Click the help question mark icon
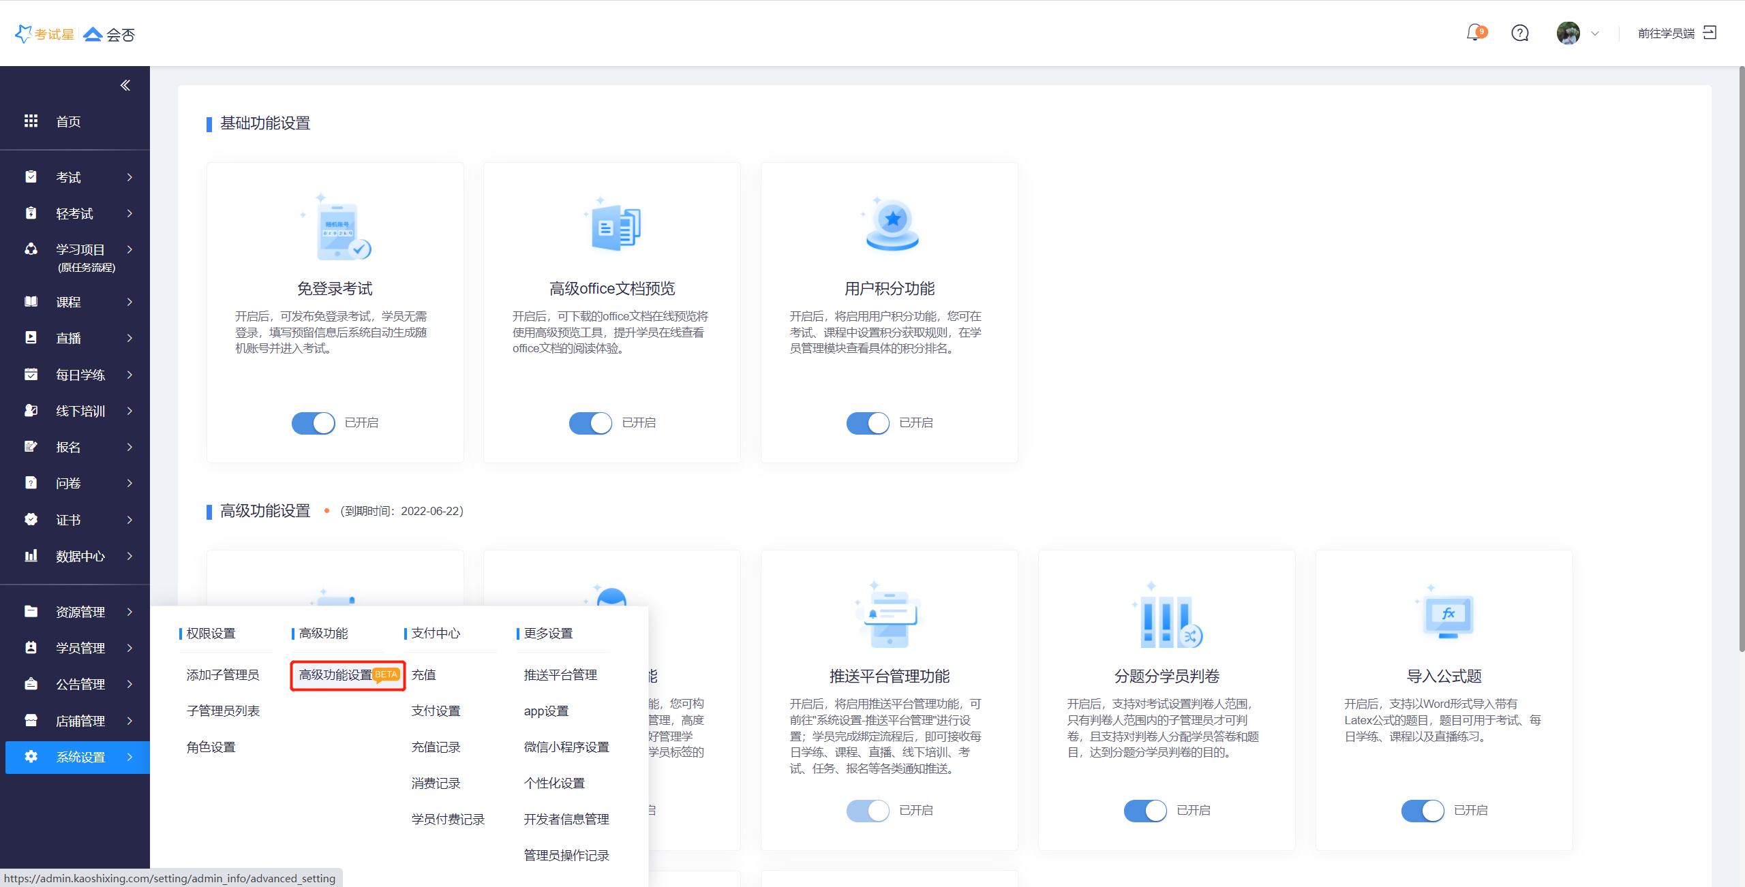The image size is (1745, 887). 1519,33
